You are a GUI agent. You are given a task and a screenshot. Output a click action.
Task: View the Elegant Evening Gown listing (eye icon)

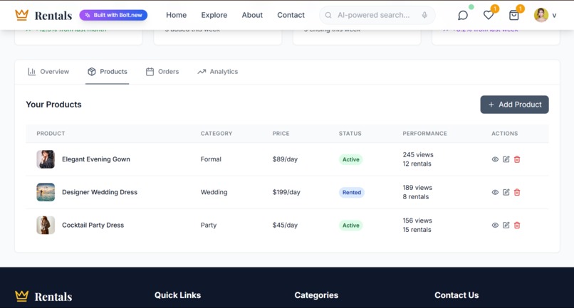click(495, 159)
